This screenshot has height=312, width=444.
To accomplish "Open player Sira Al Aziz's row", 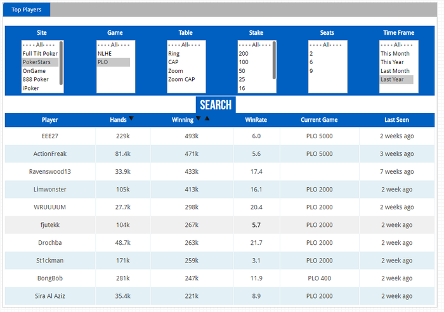I will coord(219,296).
